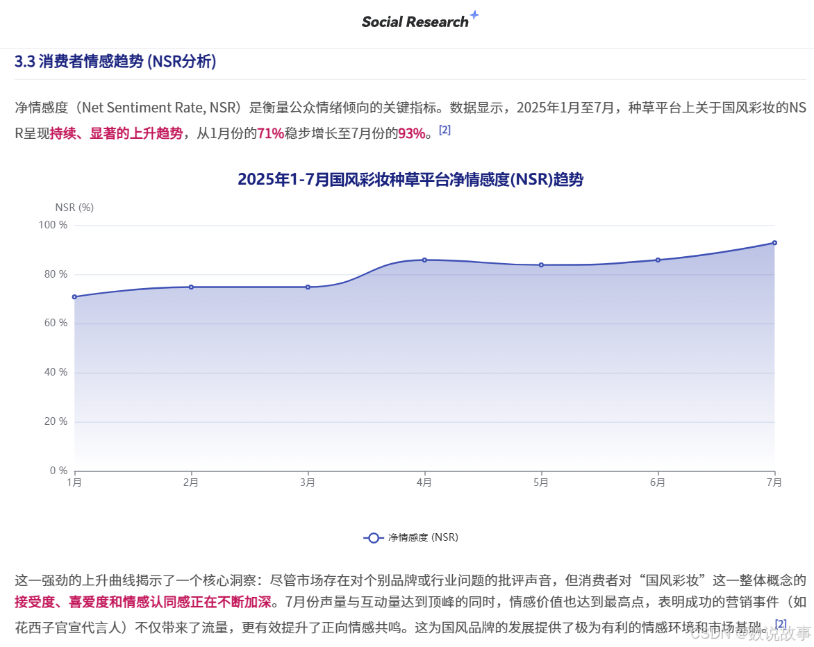
Task: Select the March data point on chart
Action: [308, 287]
